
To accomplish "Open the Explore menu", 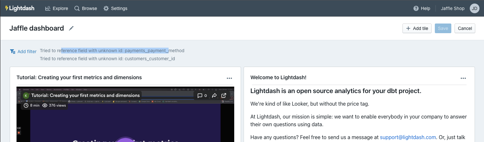I will click(x=57, y=8).
